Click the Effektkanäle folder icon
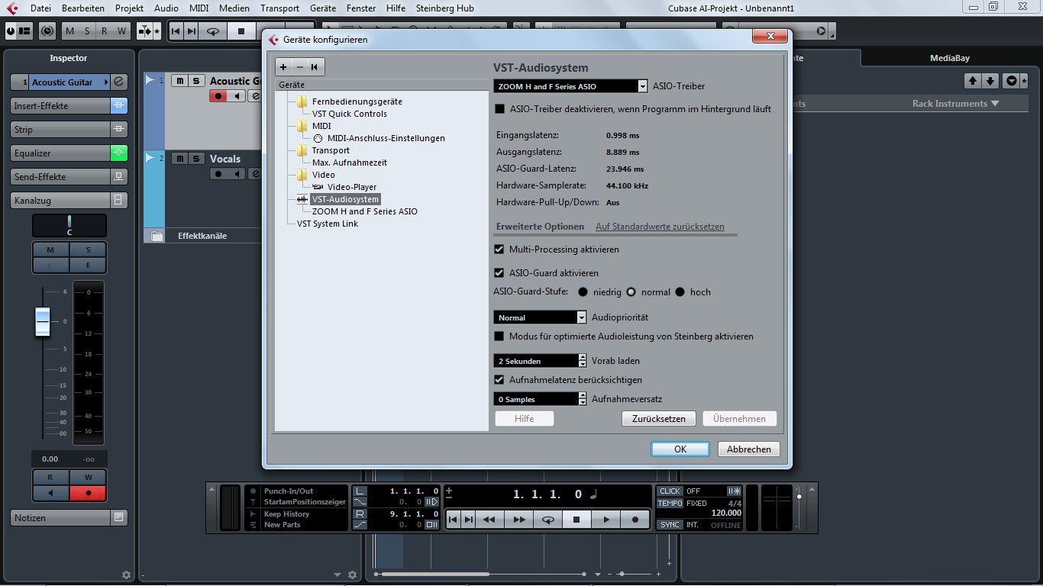The height and width of the screenshot is (586, 1043). pyautogui.click(x=157, y=237)
